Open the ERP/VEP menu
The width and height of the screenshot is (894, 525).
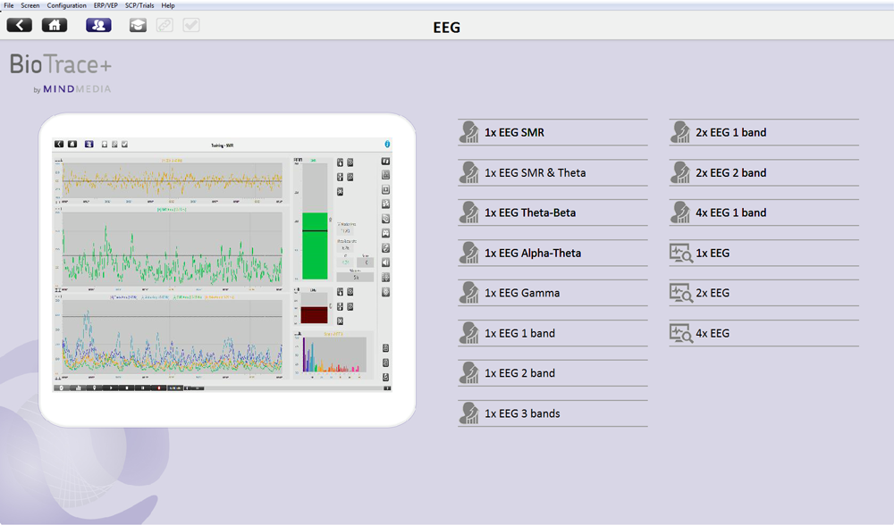[105, 5]
